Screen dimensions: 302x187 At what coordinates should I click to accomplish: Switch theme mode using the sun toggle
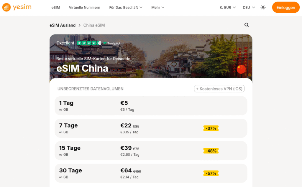[x=263, y=7]
